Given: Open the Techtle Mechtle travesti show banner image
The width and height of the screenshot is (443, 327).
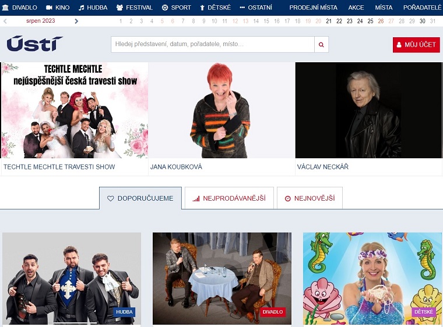Looking at the screenshot, I should coord(75,110).
